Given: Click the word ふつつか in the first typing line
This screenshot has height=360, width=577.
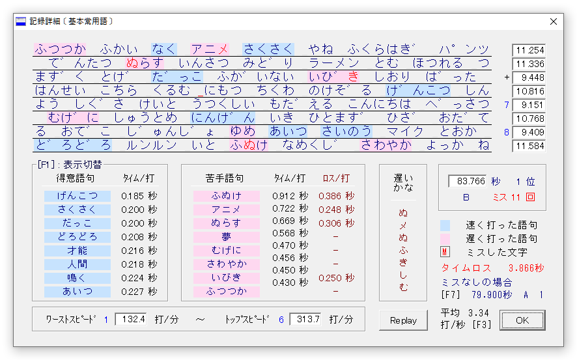Looking at the screenshot, I should [60, 49].
